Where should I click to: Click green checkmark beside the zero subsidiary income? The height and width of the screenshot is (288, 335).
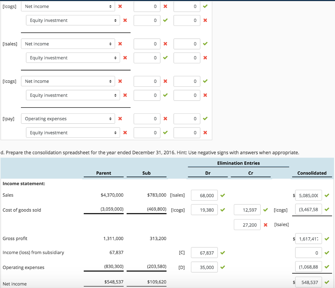327,253
